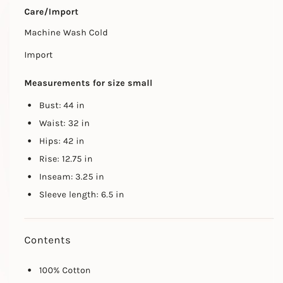Click the bullet before Rise
This screenshot has height=283, width=283.
coord(30,159)
